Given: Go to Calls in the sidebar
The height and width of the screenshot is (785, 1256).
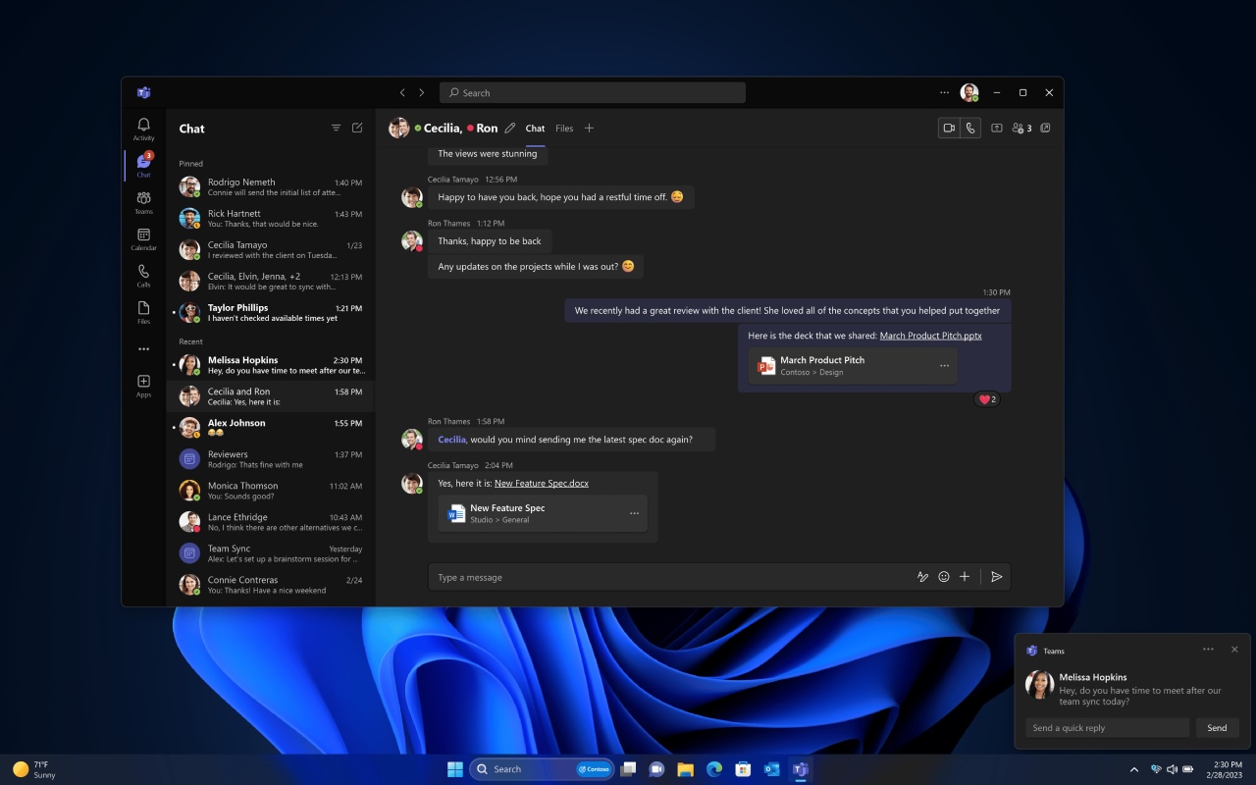Looking at the screenshot, I should [x=143, y=276].
